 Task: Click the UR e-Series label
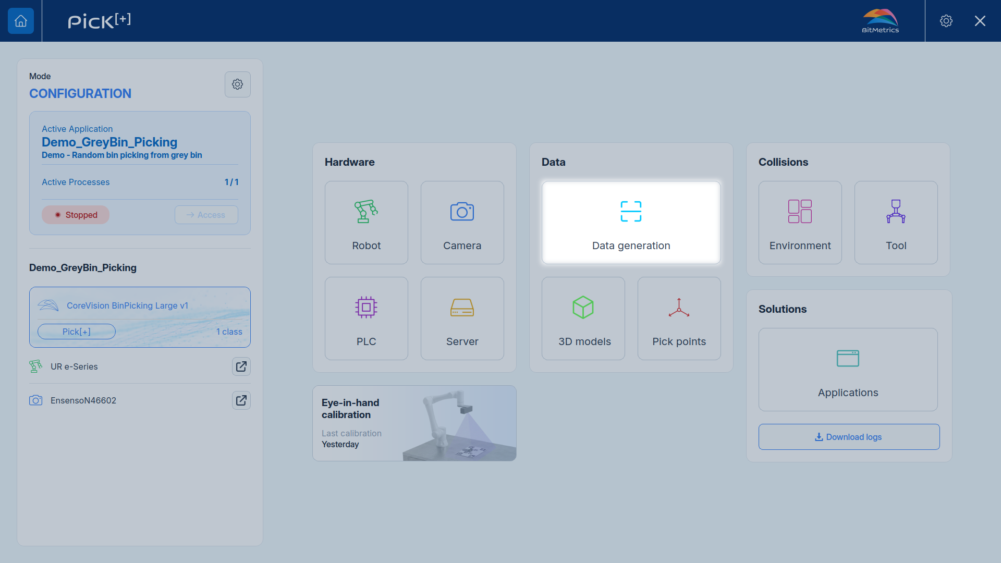[74, 366]
